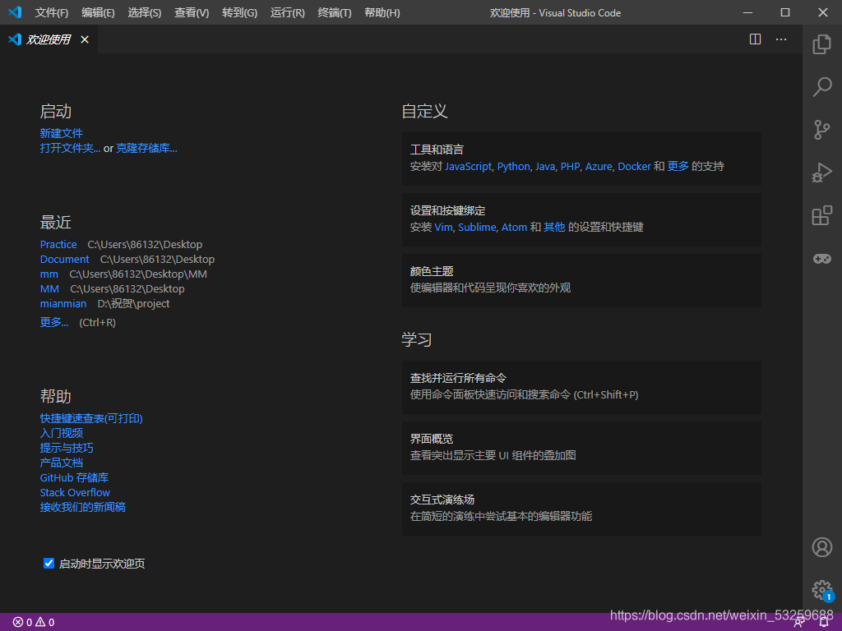The image size is (842, 631).
Task: Open the 选择(S) menu
Action: pos(145,12)
